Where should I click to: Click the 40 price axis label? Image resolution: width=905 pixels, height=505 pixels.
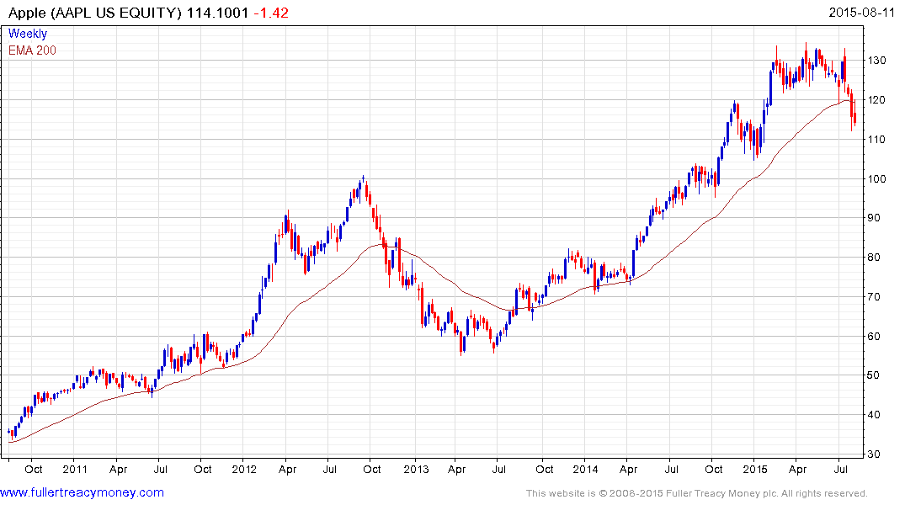[x=873, y=414]
